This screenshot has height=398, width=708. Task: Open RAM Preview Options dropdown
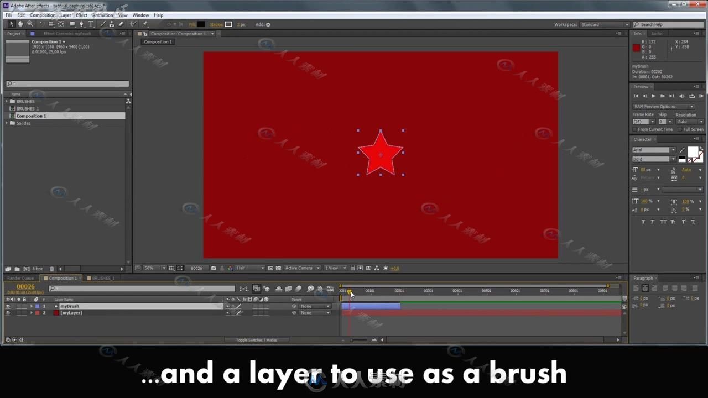(x=664, y=106)
